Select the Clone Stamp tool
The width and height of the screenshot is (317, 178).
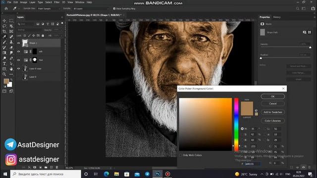pos(11,42)
